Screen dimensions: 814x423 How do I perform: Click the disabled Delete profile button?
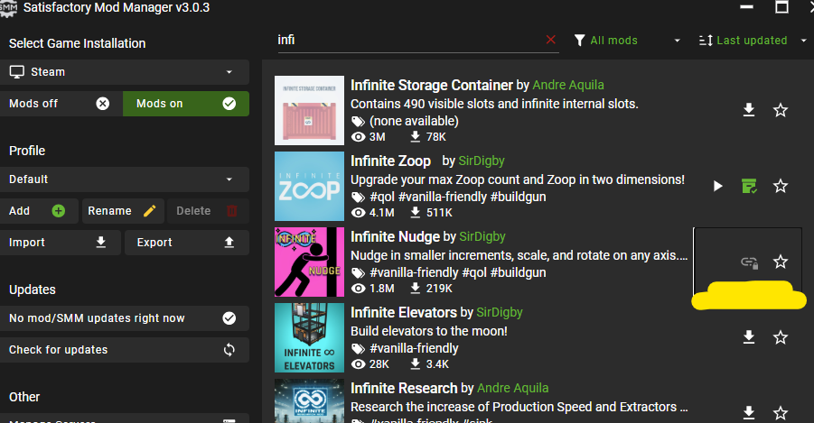point(208,211)
